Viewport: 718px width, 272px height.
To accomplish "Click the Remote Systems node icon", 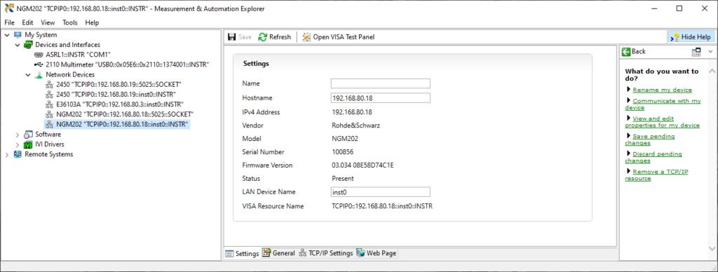I will click(18, 155).
